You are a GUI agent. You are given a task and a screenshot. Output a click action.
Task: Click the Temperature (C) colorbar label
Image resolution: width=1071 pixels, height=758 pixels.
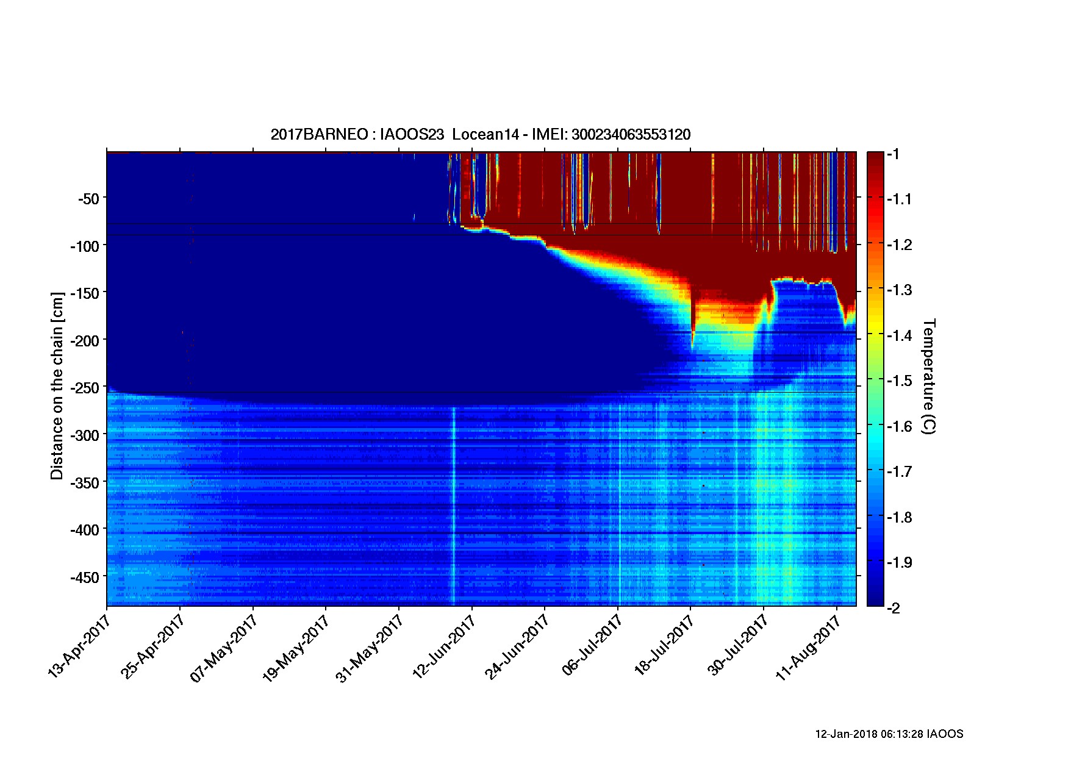928,376
